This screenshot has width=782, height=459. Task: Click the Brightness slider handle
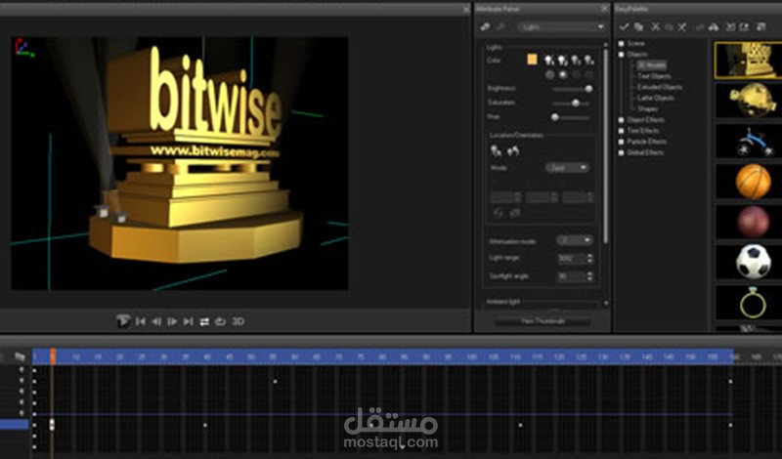pyautogui.click(x=588, y=89)
